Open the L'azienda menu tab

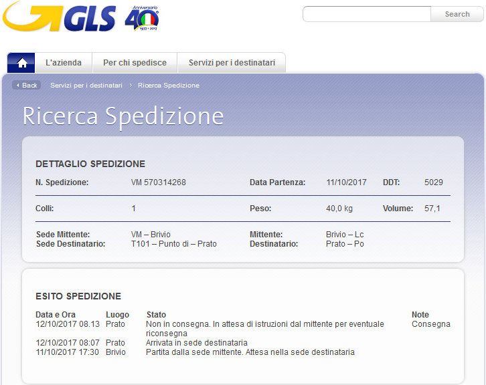click(x=64, y=63)
